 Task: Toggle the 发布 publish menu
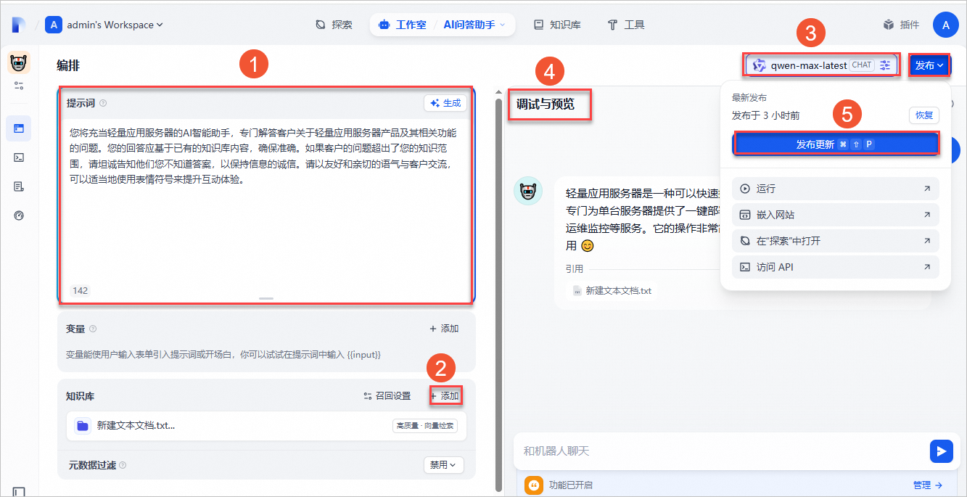point(929,65)
